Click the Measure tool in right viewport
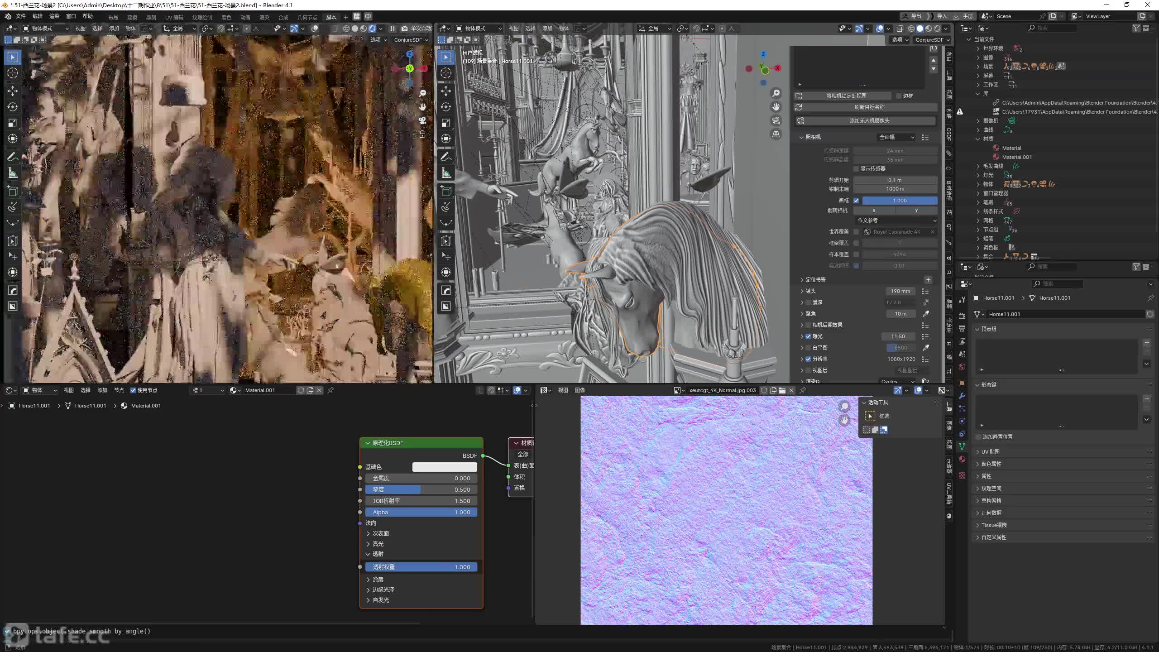Viewport: 1159px width, 652px height. (x=446, y=173)
